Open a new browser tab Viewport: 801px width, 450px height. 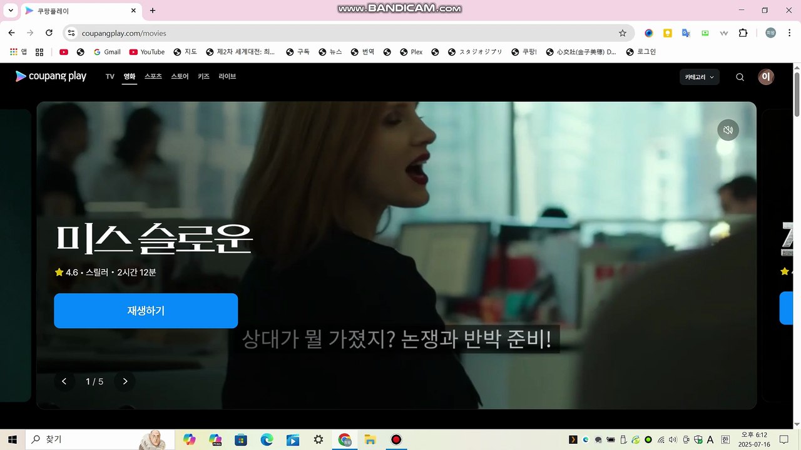point(153,11)
